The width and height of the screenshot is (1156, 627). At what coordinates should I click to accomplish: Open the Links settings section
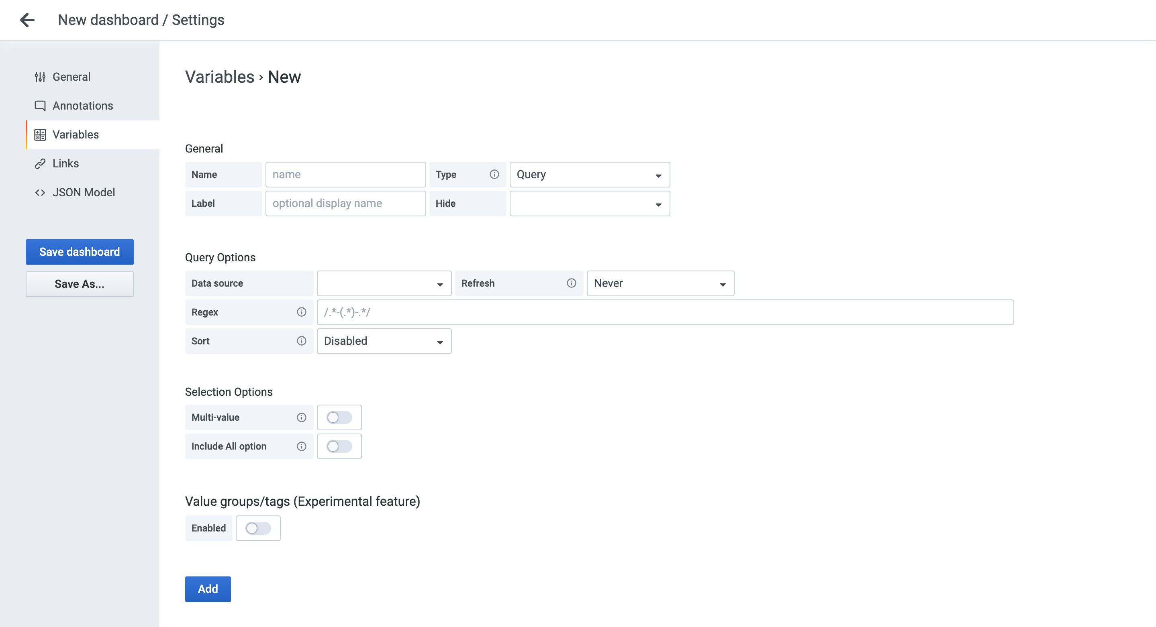(65, 164)
